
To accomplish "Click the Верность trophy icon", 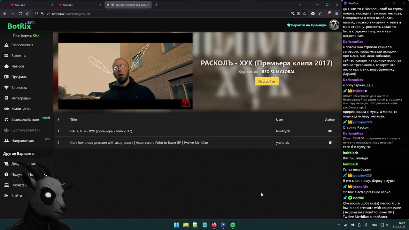I will 6,88.
